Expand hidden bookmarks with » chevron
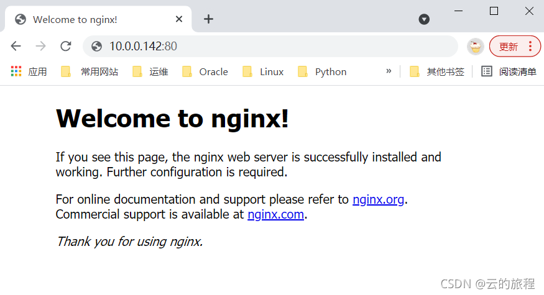Image resolution: width=544 pixels, height=295 pixels. coord(389,71)
